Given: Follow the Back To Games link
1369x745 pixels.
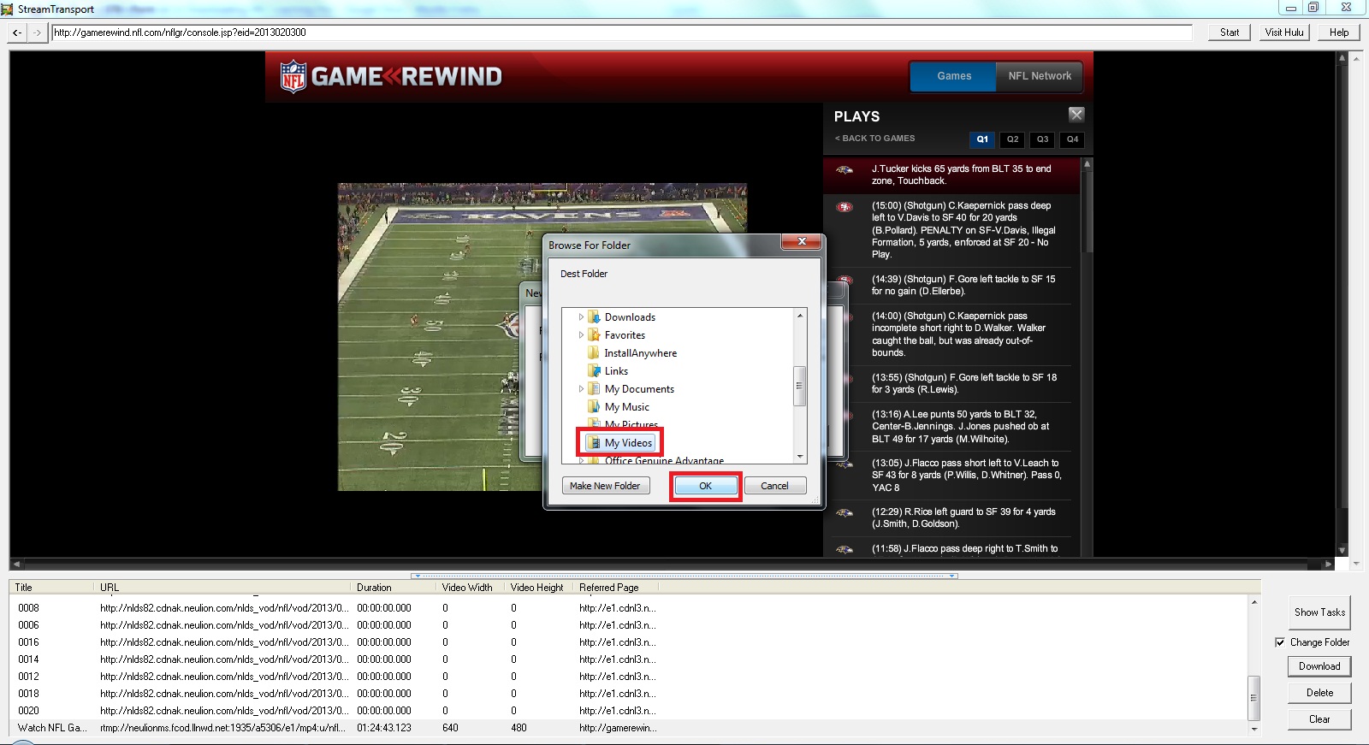Looking at the screenshot, I should (x=874, y=139).
